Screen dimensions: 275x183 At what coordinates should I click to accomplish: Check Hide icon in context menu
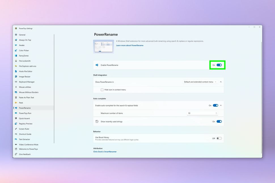click(102, 90)
